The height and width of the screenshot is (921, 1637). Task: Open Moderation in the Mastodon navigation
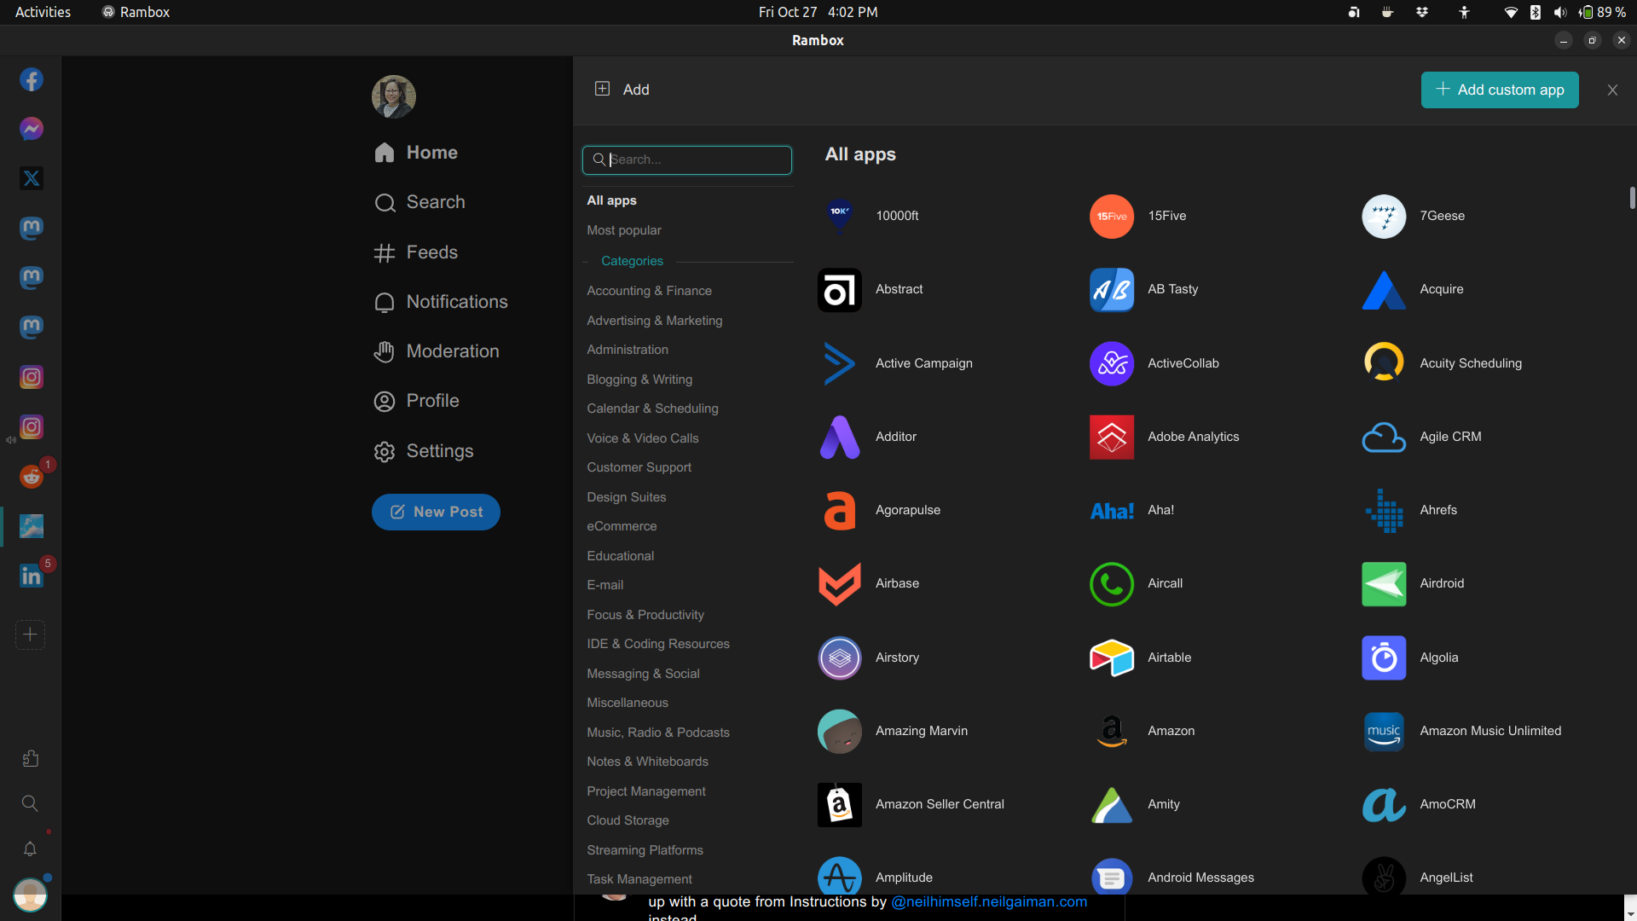point(437,351)
